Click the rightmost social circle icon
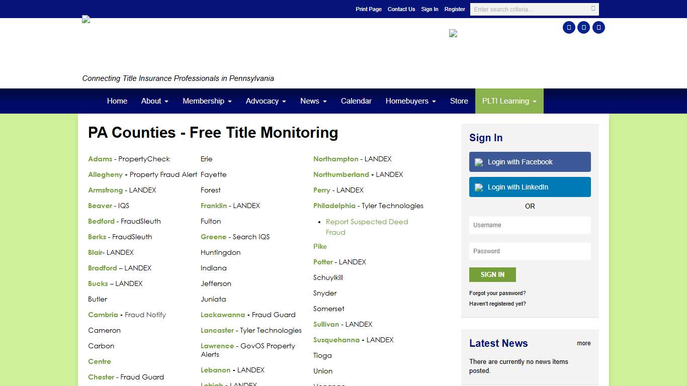This screenshot has width=687, height=386. (598, 27)
